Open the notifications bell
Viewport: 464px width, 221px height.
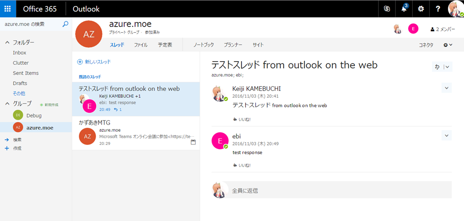[x=404, y=9]
